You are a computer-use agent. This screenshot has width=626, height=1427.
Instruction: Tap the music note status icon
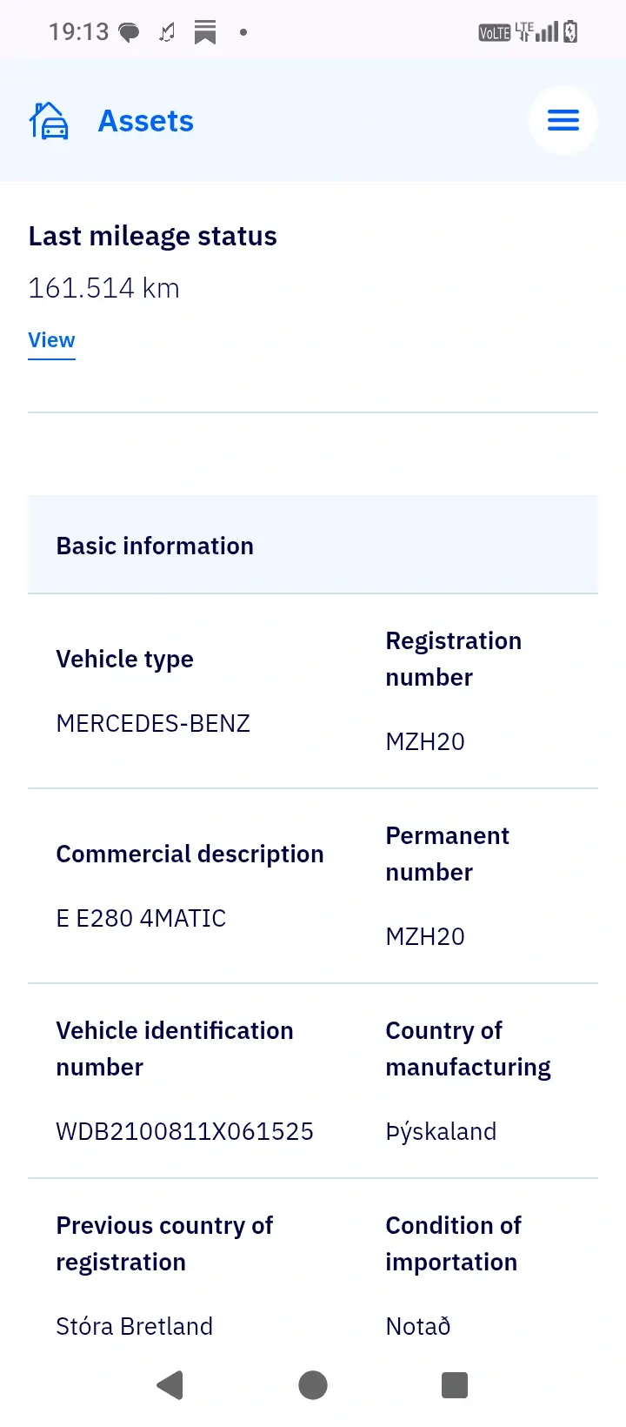click(167, 33)
